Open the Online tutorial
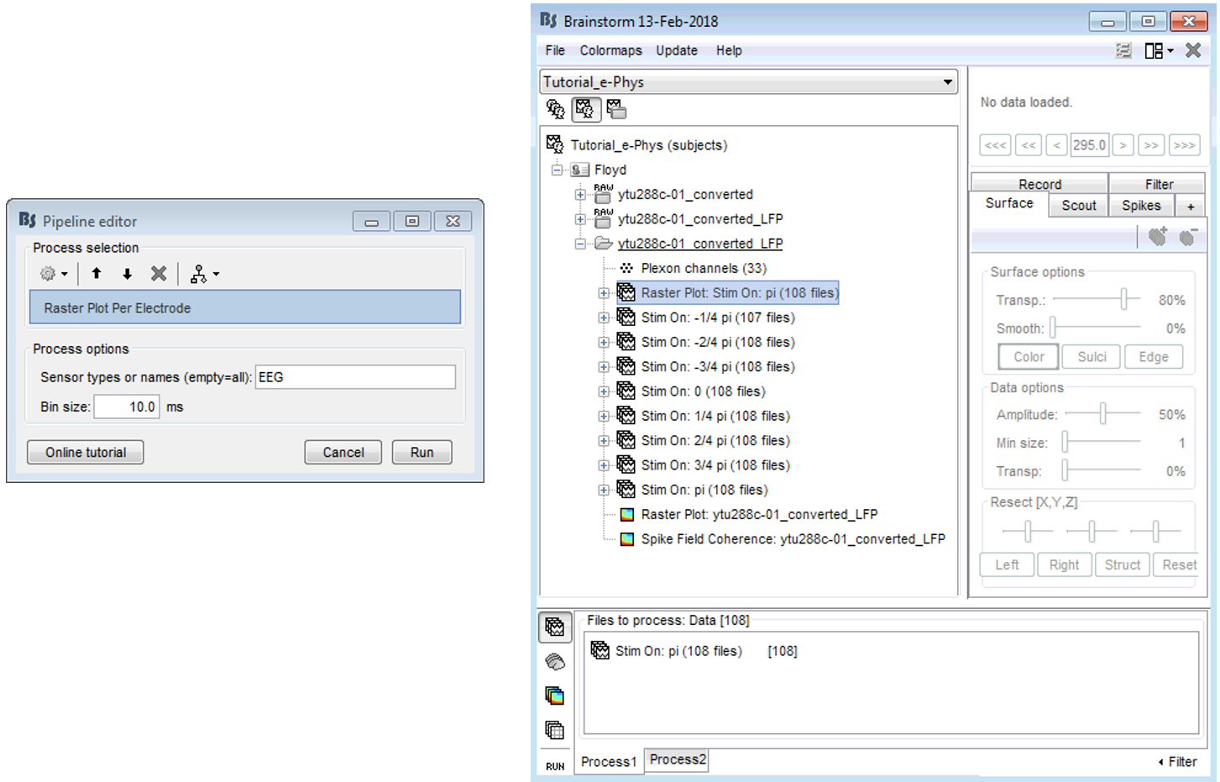The image size is (1220, 782). point(86,453)
